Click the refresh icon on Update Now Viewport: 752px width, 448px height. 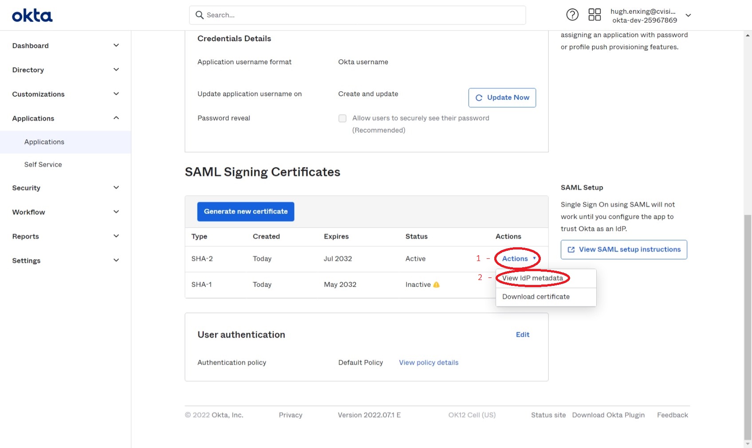[x=479, y=98]
